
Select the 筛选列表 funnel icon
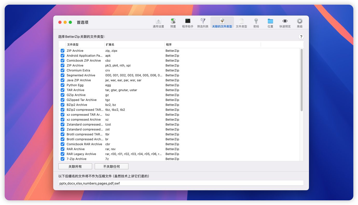(203, 23)
